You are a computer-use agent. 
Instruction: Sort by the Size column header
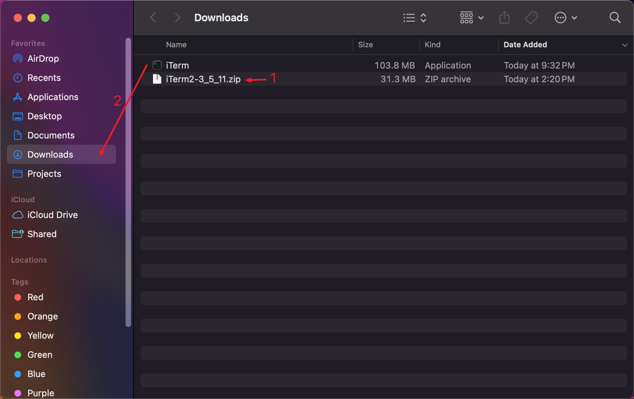pos(365,45)
